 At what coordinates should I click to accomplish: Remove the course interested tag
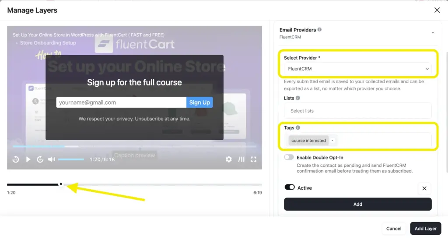pos(332,141)
